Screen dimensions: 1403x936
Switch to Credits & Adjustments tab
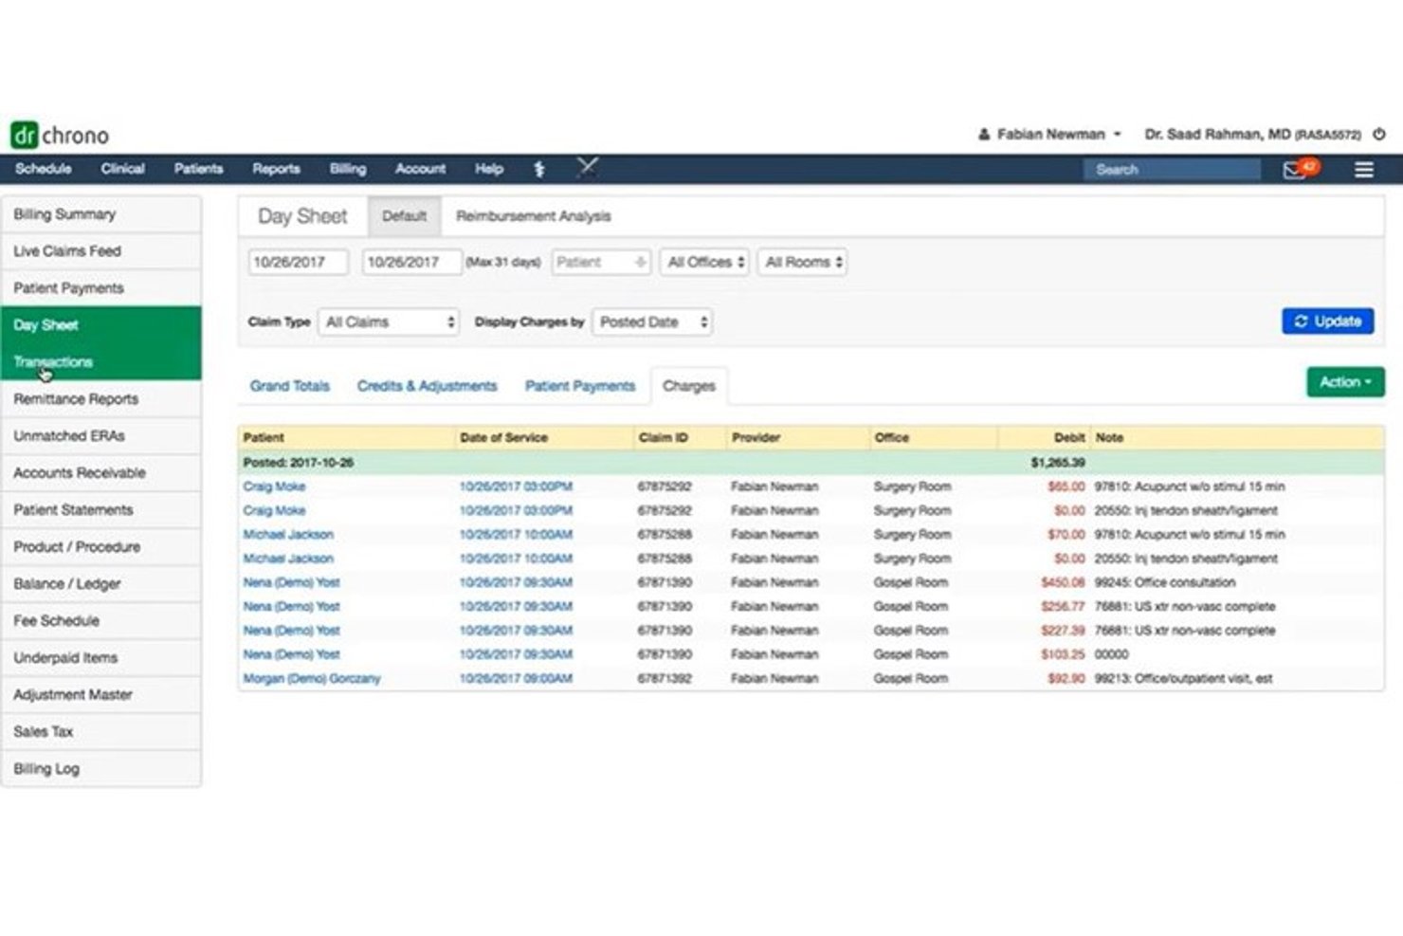pyautogui.click(x=427, y=386)
